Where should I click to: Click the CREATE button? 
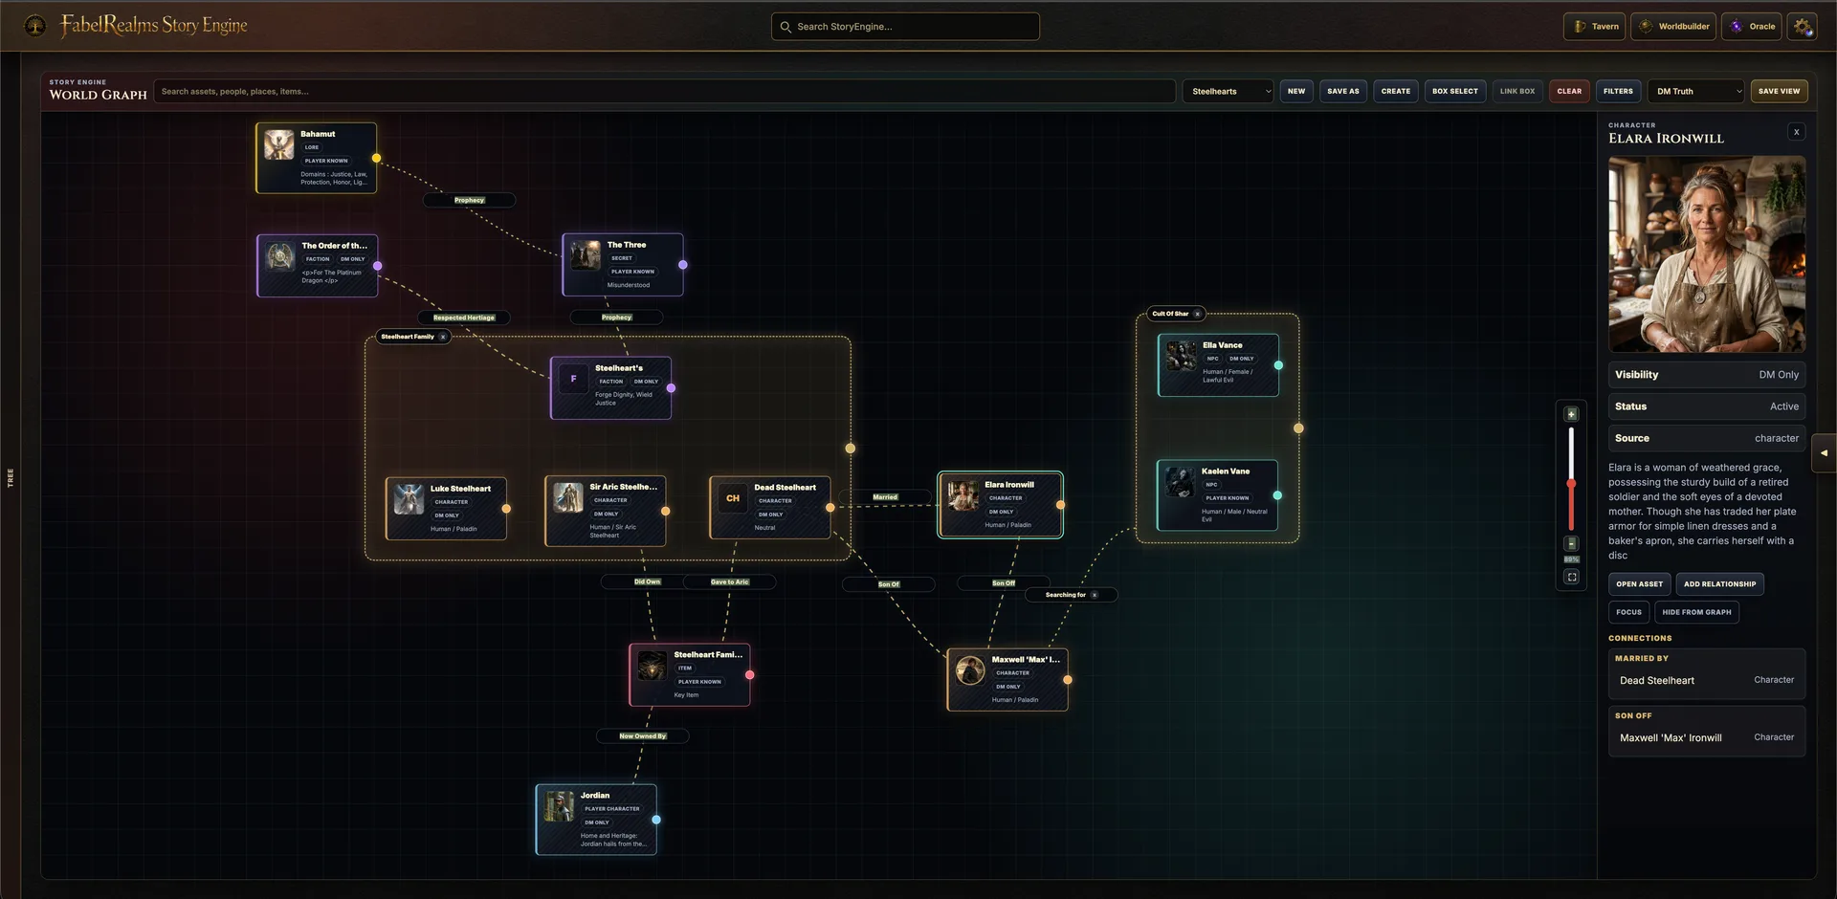[1396, 92]
